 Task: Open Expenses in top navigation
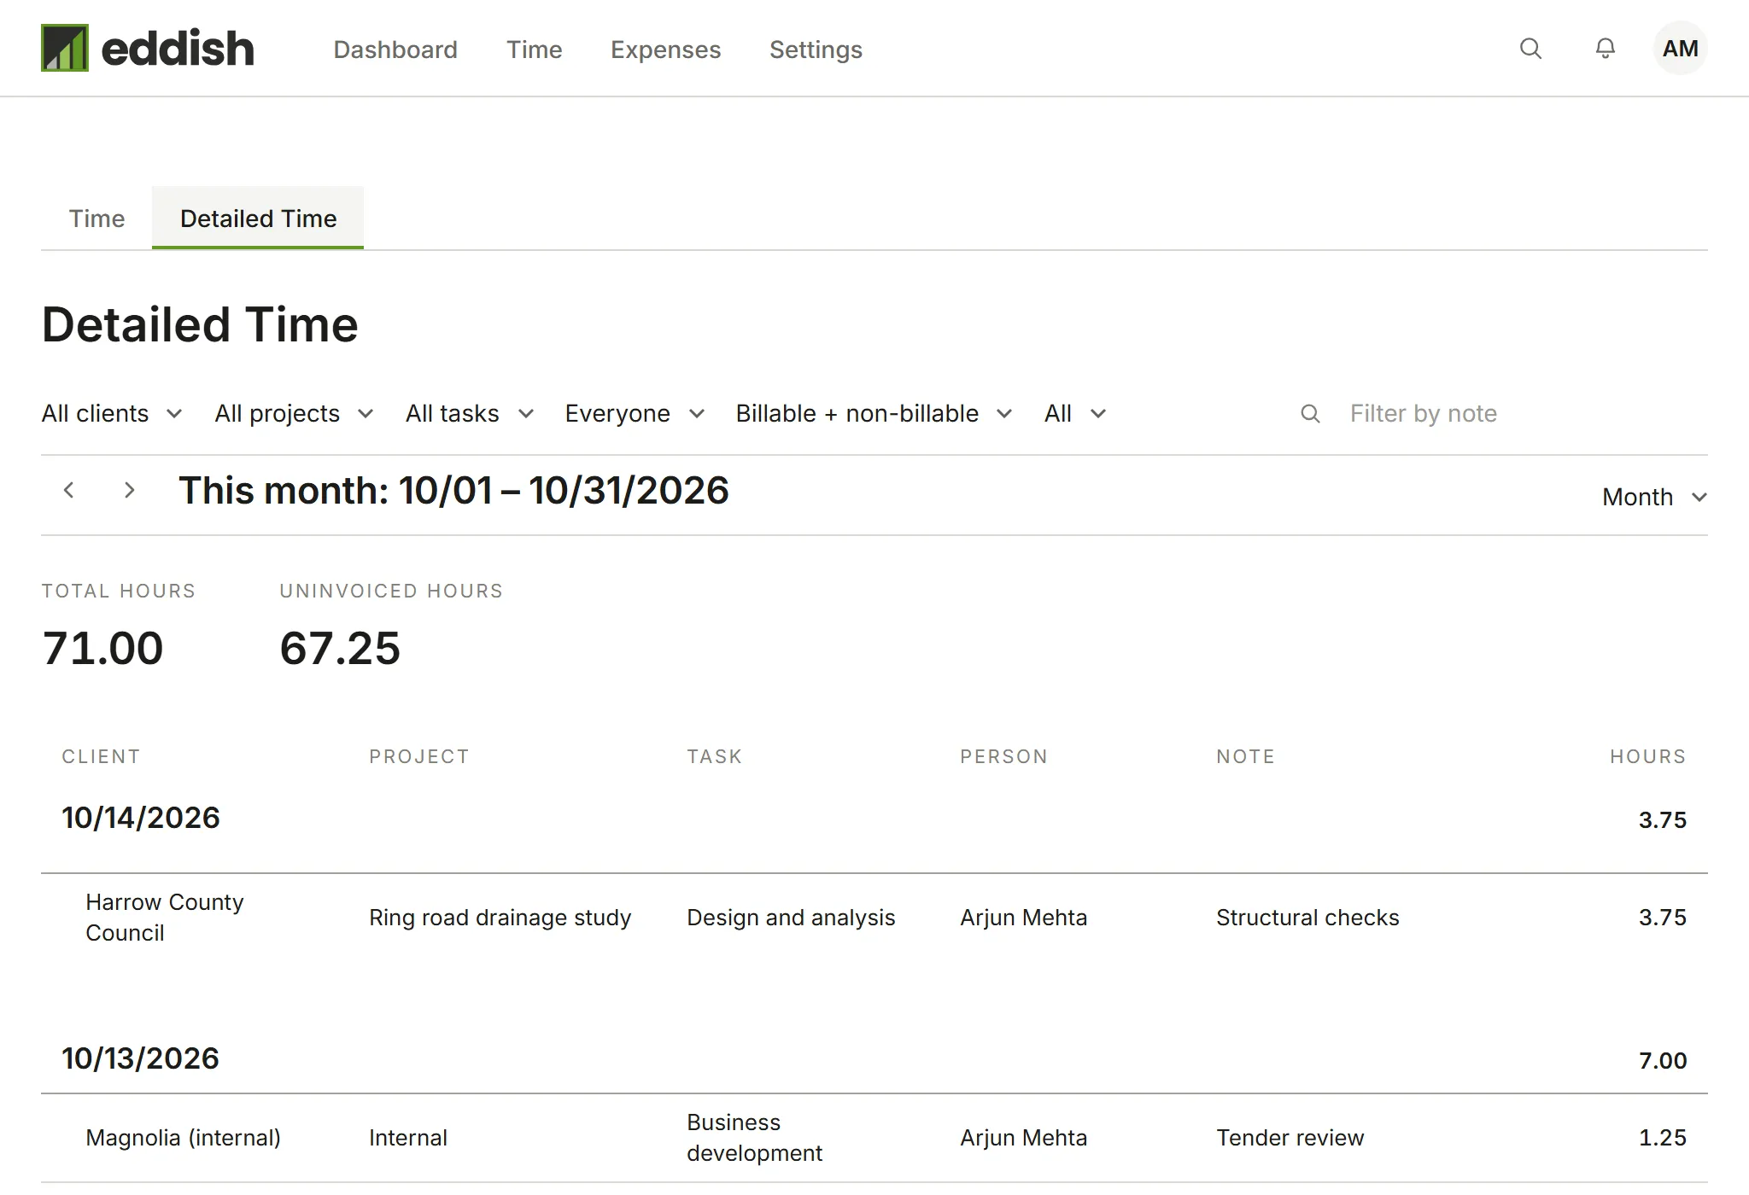(x=665, y=50)
